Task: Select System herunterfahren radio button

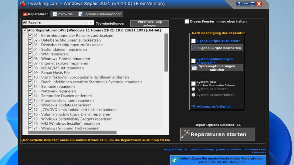Action: [x=193, y=95]
